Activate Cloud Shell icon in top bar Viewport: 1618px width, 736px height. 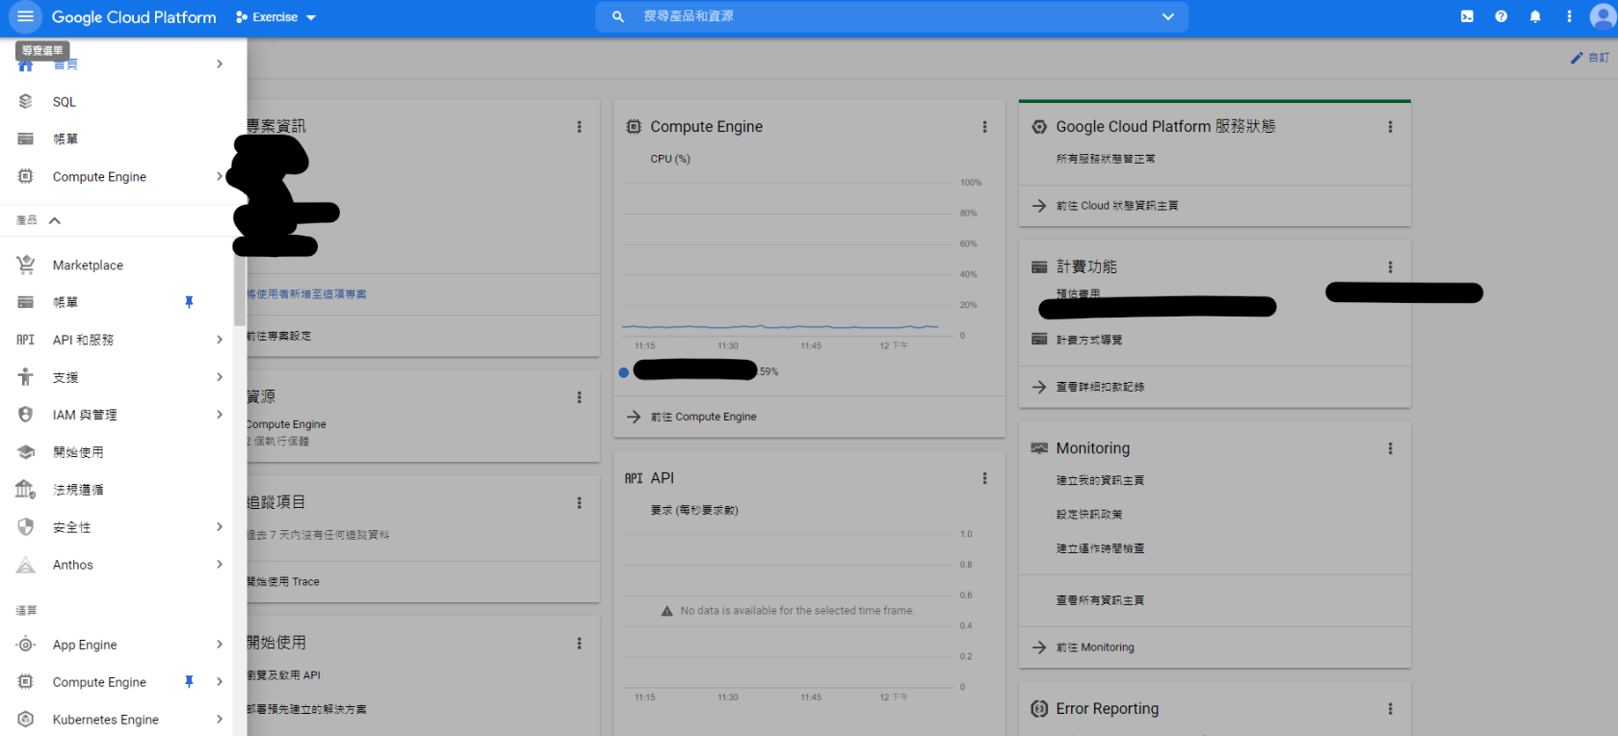pos(1467,16)
